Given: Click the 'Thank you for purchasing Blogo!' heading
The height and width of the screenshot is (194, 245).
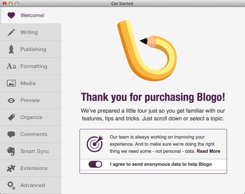Looking at the screenshot, I should 153,97.
